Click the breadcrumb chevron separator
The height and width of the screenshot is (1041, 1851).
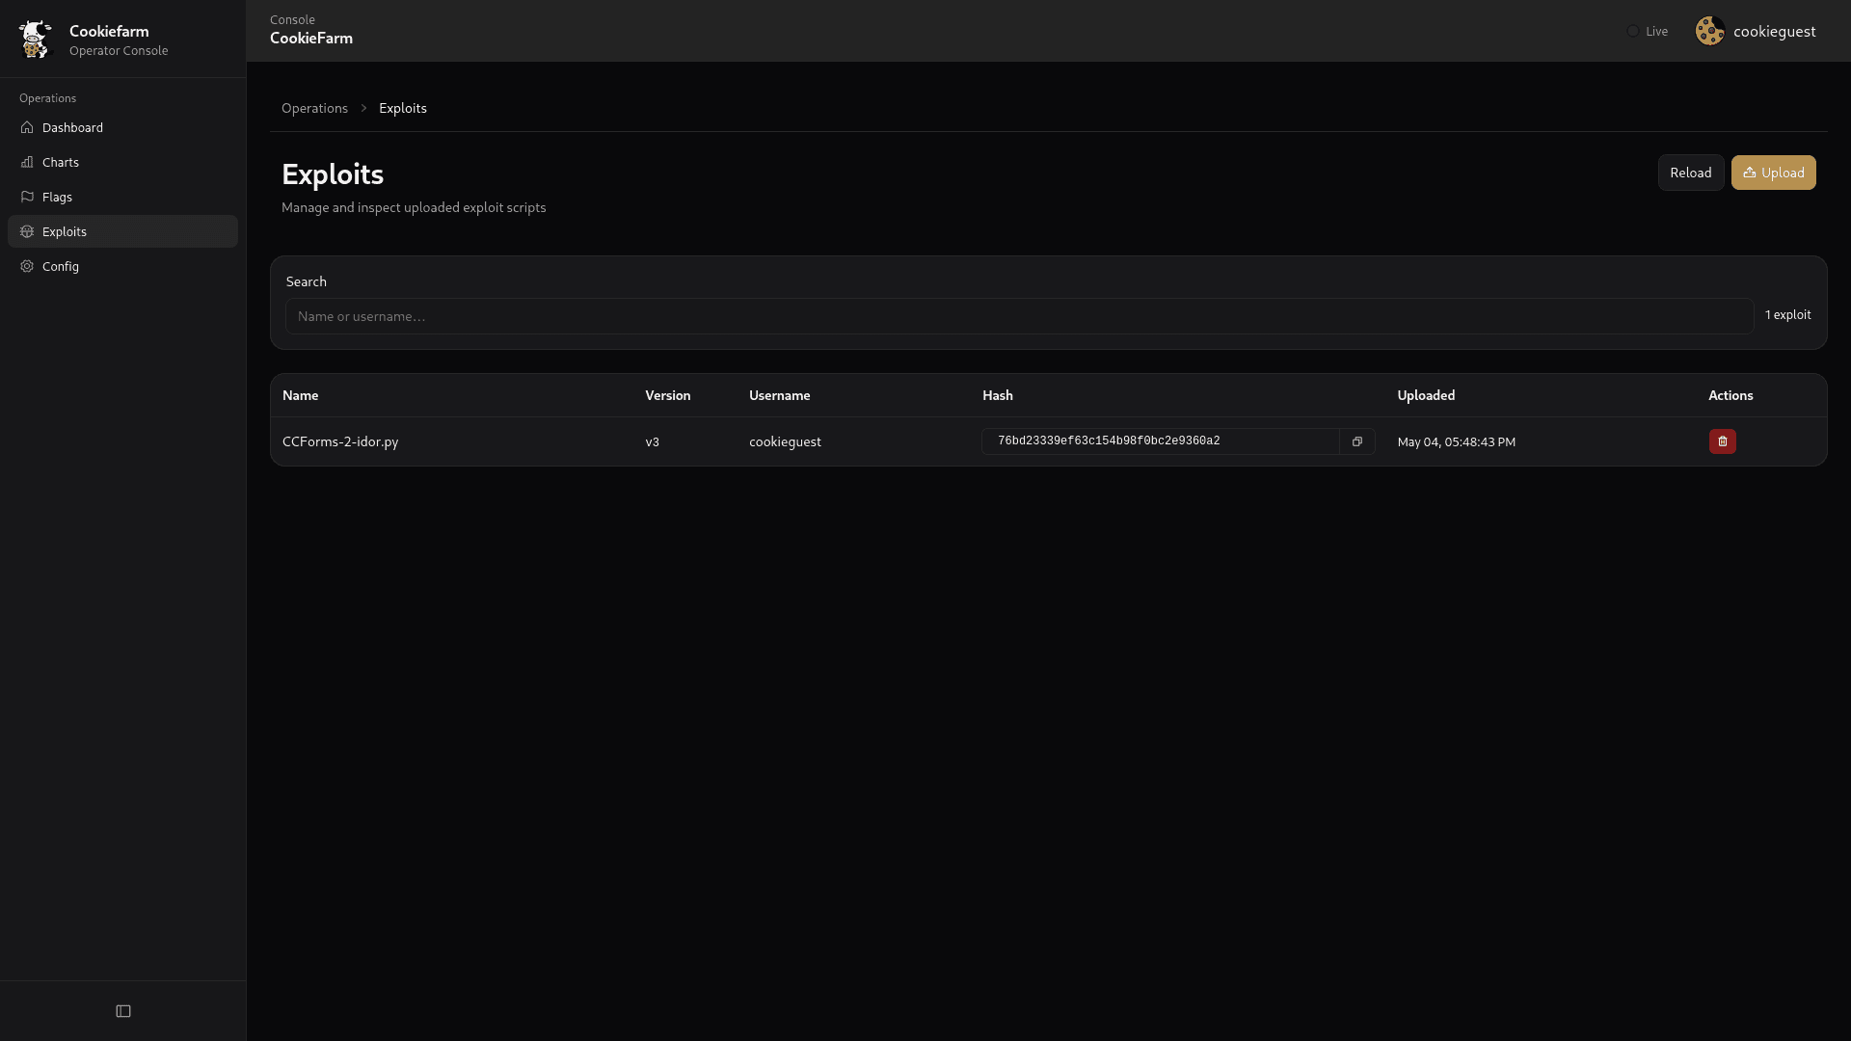363,108
